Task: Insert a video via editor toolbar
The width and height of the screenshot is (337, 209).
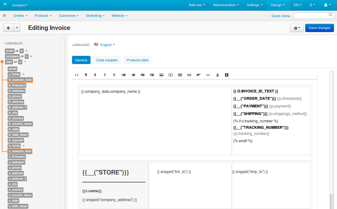Action: point(171,75)
